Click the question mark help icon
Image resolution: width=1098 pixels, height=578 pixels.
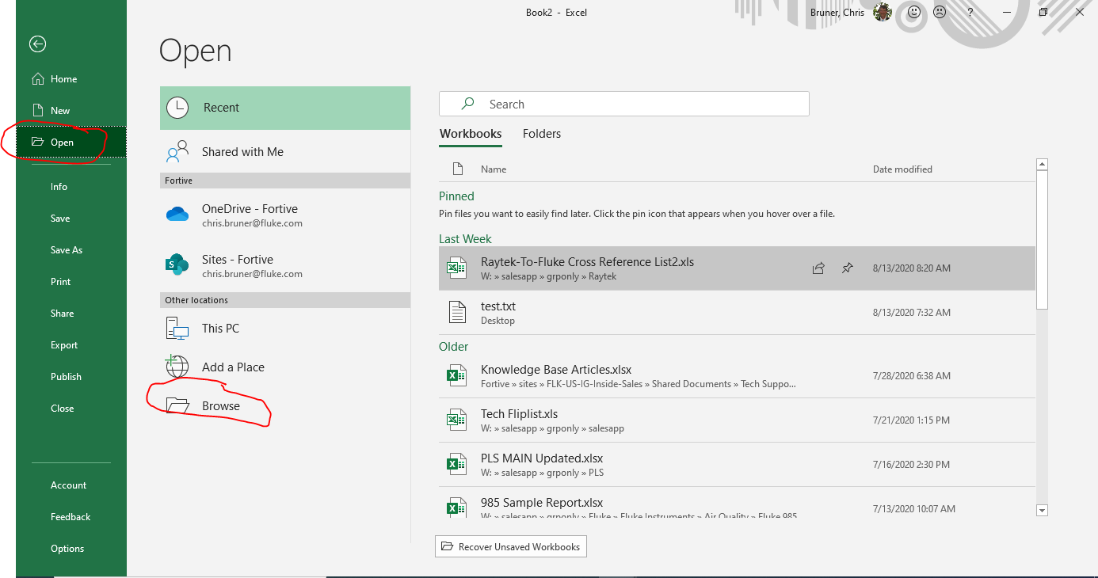(x=970, y=13)
